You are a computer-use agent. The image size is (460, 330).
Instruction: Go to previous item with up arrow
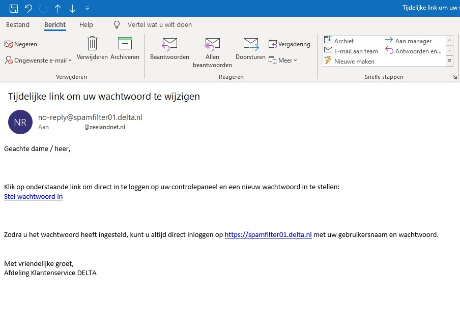(58, 9)
